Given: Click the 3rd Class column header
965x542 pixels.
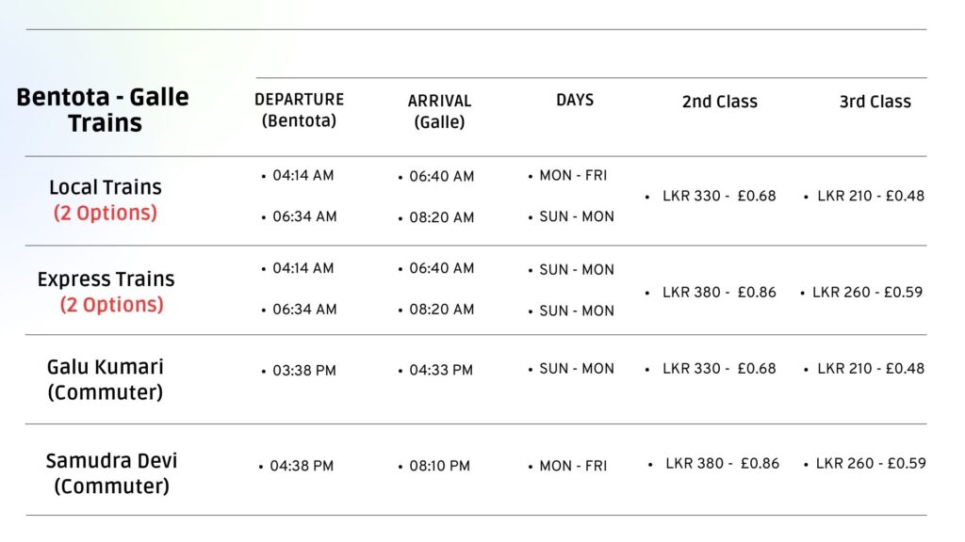Looking at the screenshot, I should [875, 102].
